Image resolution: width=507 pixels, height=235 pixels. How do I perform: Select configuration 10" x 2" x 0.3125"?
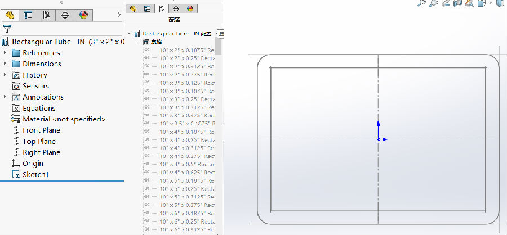179,66
